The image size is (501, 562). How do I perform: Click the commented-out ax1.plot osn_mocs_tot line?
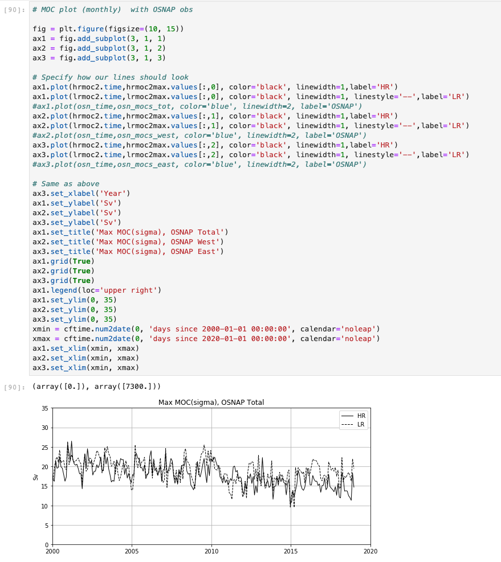tap(197, 106)
